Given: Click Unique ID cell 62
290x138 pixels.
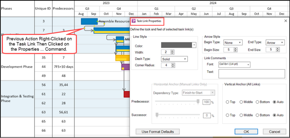Looking at the screenshot, I should click(43, 103).
